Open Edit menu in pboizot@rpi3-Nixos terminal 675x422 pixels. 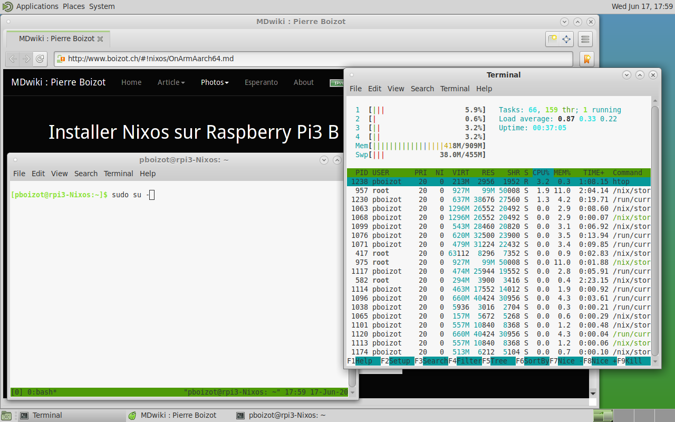38,174
